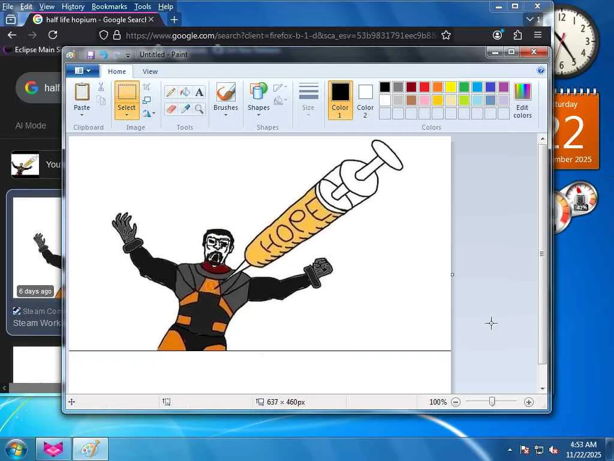The height and width of the screenshot is (461, 614).
Task: Open Firefox hamburger application menu
Action: [x=538, y=35]
